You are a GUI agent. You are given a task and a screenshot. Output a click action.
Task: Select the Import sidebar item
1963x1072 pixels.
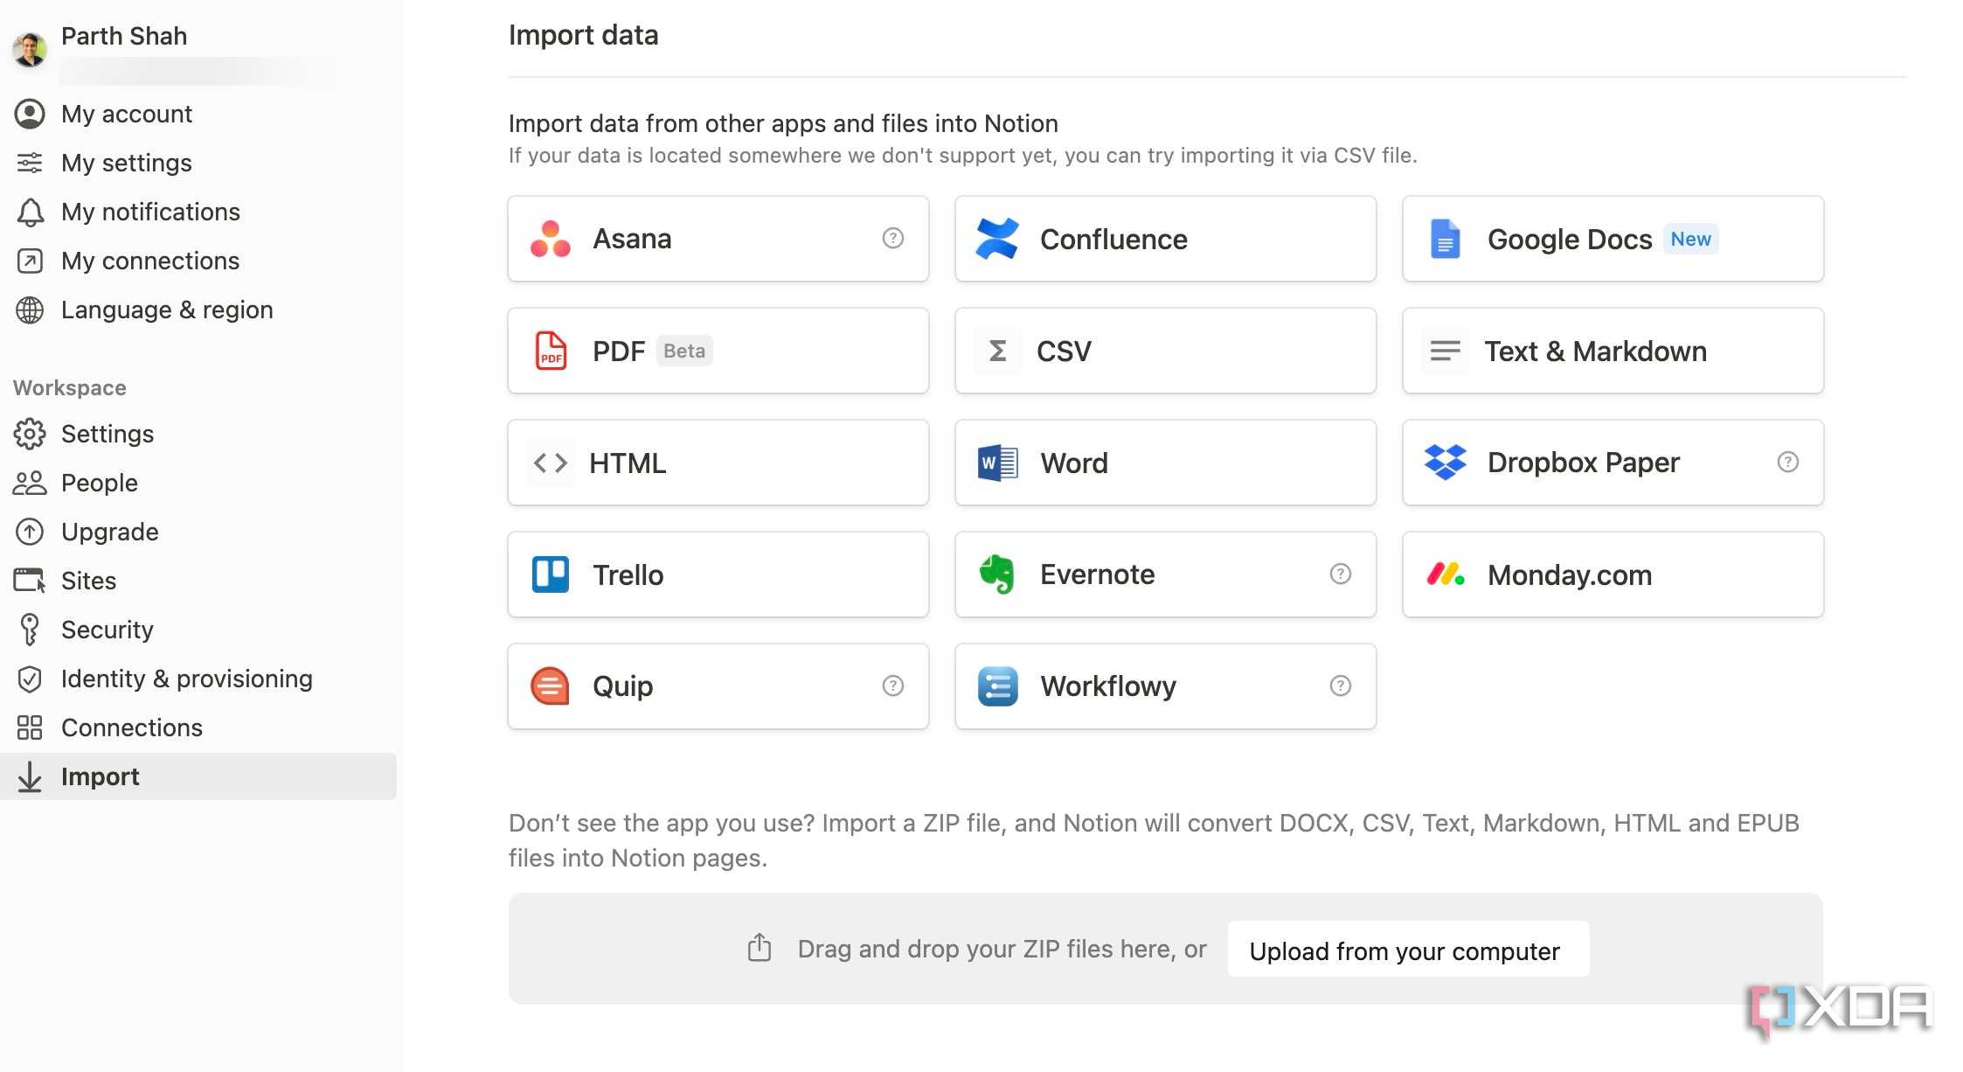coord(198,776)
